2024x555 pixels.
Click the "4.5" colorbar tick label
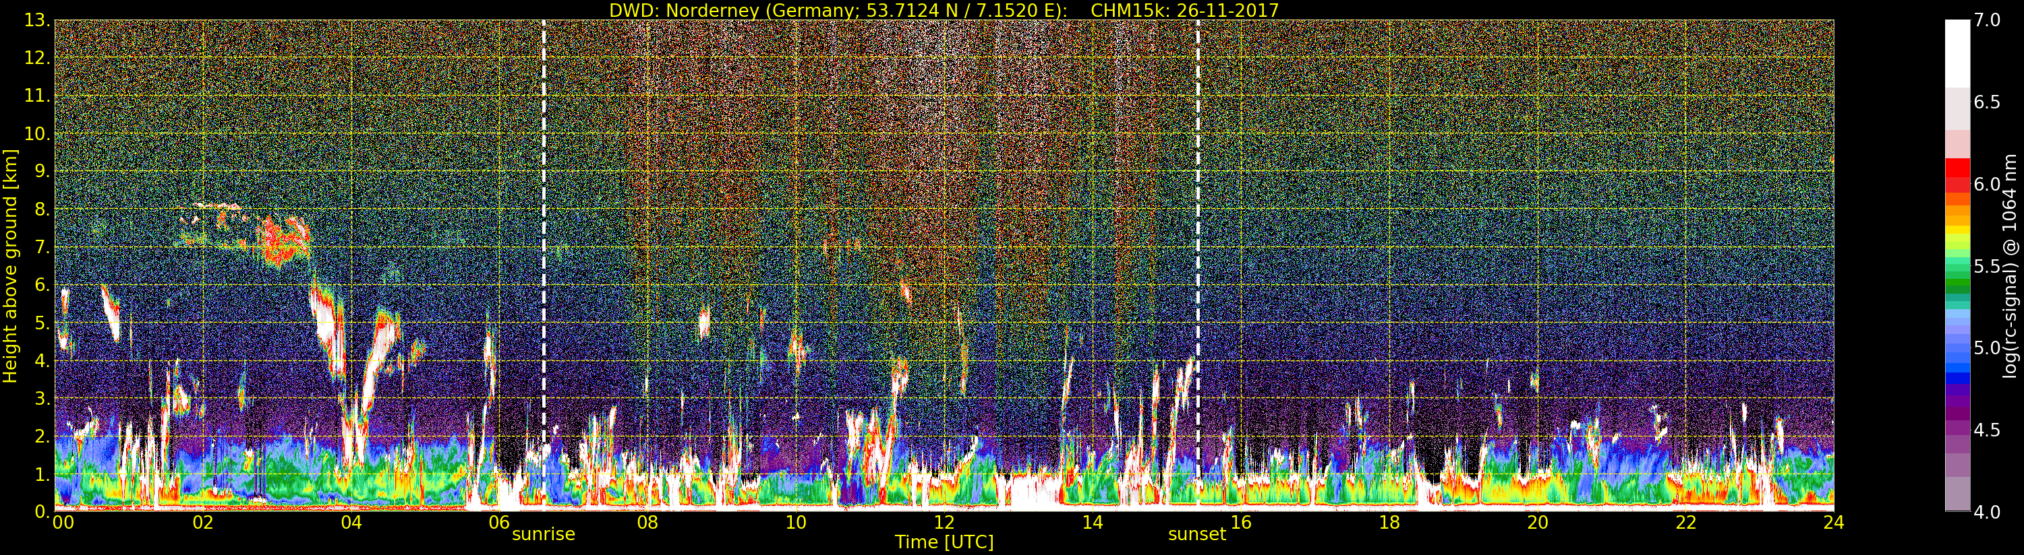point(1987,430)
